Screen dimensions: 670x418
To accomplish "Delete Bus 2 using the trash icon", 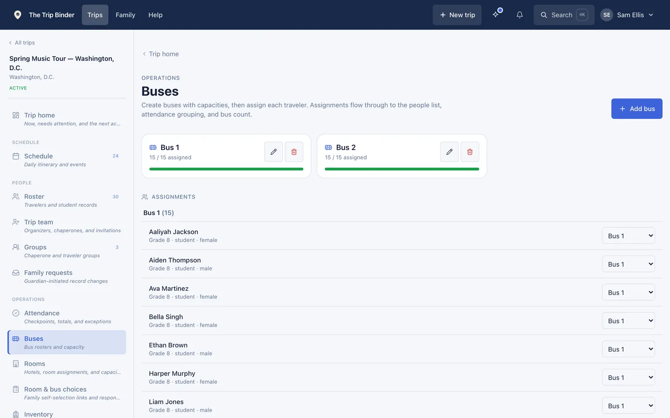I will 470,152.
